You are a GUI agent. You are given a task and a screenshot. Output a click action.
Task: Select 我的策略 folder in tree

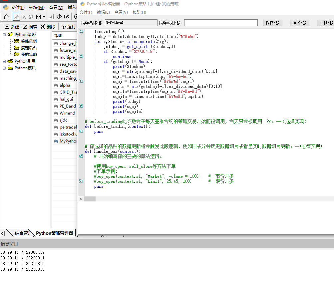[x=29, y=55]
